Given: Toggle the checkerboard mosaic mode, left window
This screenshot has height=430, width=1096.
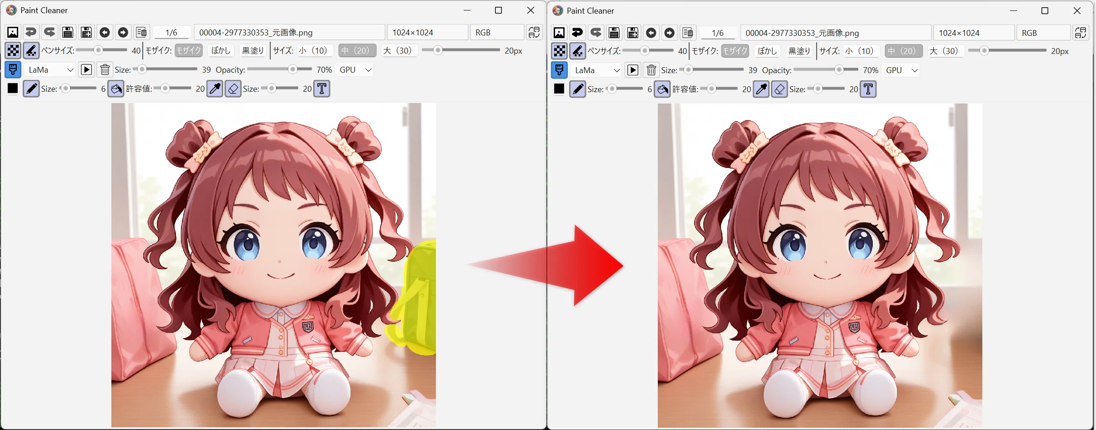Looking at the screenshot, I should [x=13, y=50].
